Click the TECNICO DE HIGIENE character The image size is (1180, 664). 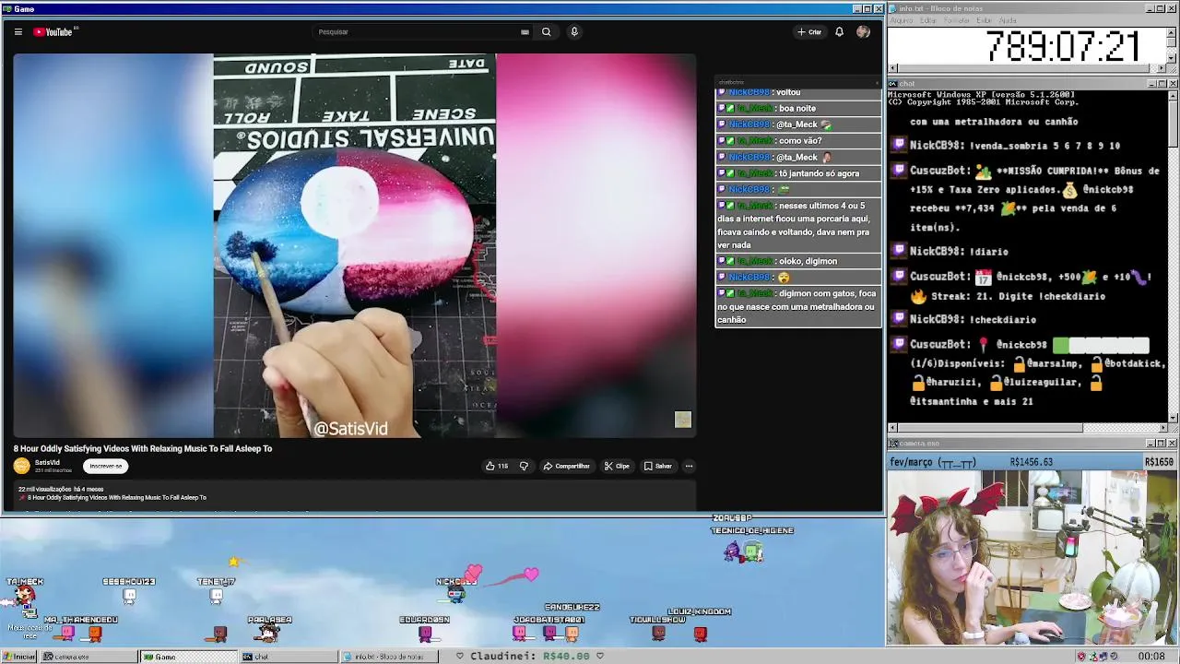click(753, 552)
